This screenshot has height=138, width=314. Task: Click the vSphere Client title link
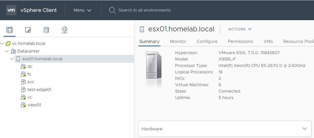click(38, 10)
